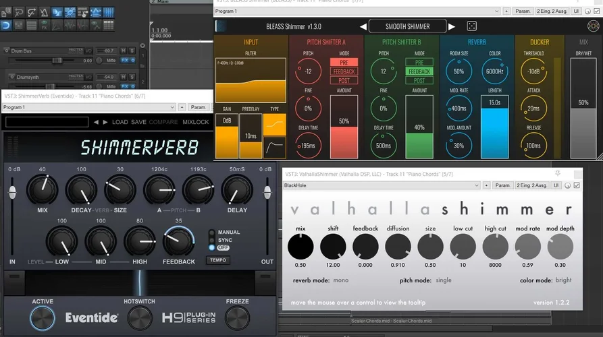
Task: Go to next BLEASS preset with right arrow
Action: point(452,26)
